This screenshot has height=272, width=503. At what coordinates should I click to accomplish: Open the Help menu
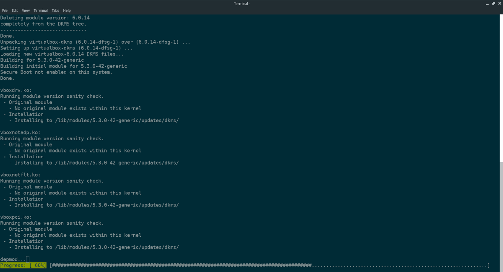[x=67, y=10]
